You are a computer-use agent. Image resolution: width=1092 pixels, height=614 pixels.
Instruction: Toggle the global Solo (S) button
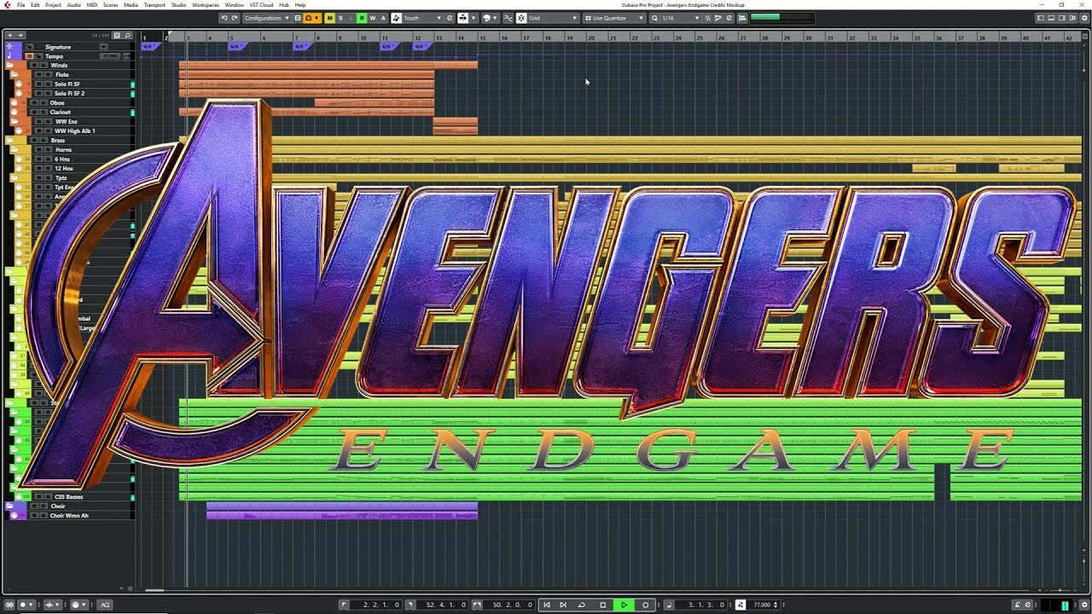[x=340, y=18]
